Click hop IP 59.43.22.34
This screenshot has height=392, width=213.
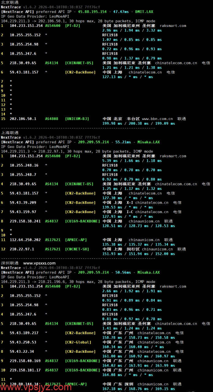[22, 352]
